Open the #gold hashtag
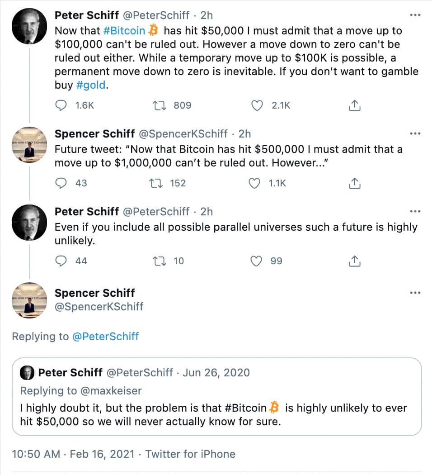 pos(90,85)
